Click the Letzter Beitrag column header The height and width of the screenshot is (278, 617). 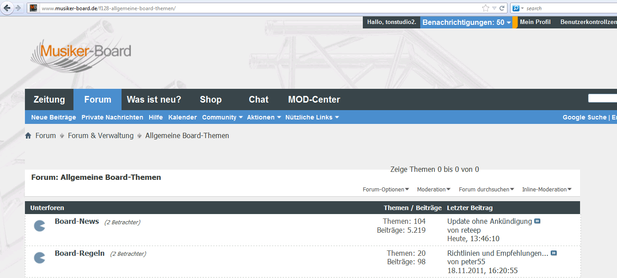470,208
